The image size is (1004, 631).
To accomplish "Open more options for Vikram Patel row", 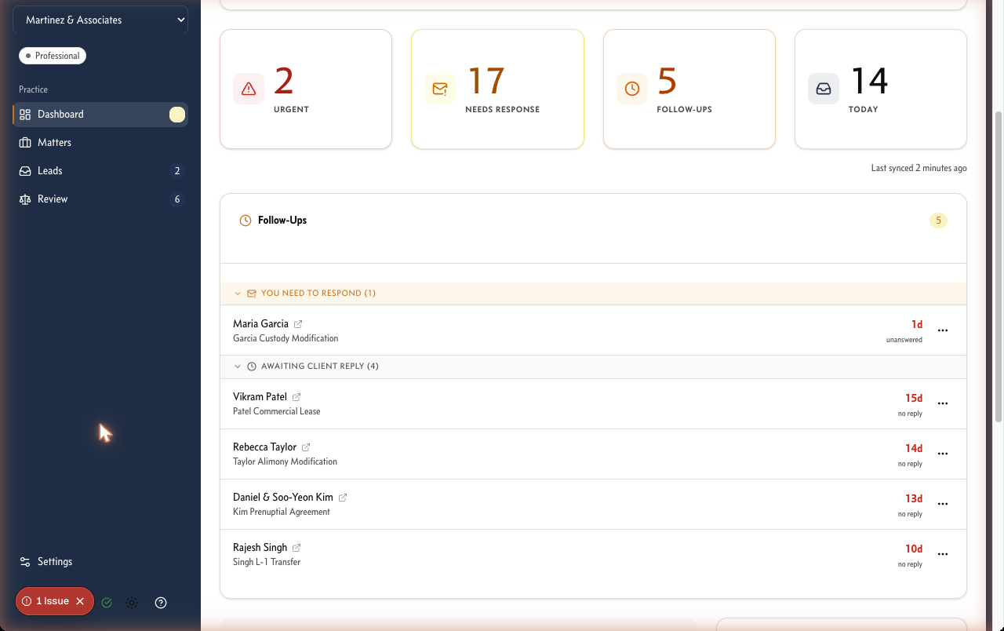I will tap(943, 403).
